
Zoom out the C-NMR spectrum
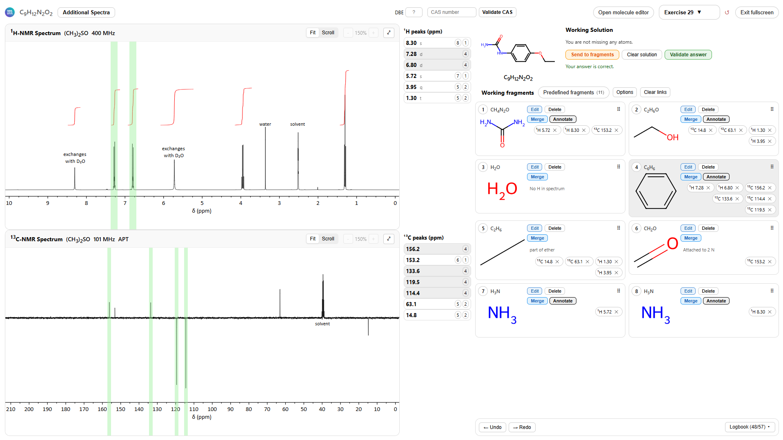click(x=348, y=239)
